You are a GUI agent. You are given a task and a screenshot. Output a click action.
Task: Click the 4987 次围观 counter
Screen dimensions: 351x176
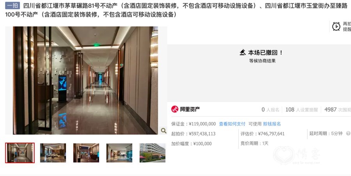(x=338, y=110)
